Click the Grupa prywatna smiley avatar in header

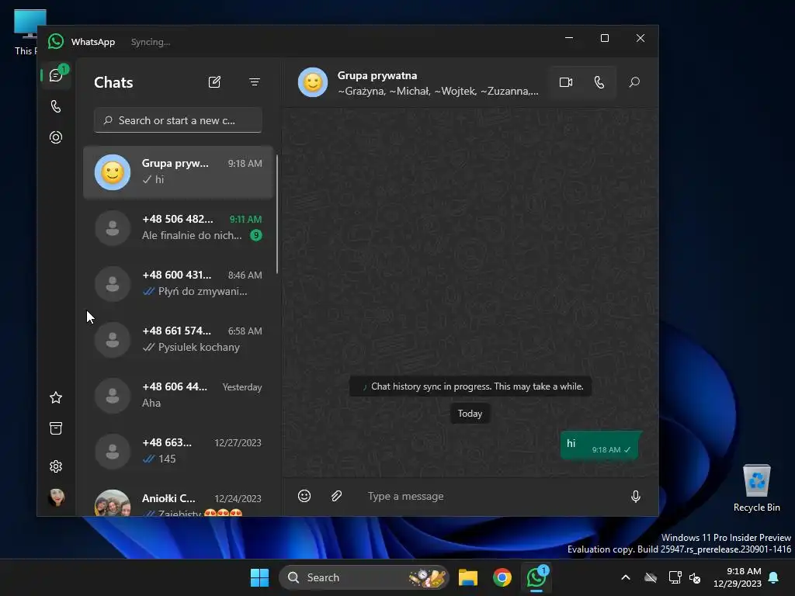(x=313, y=82)
